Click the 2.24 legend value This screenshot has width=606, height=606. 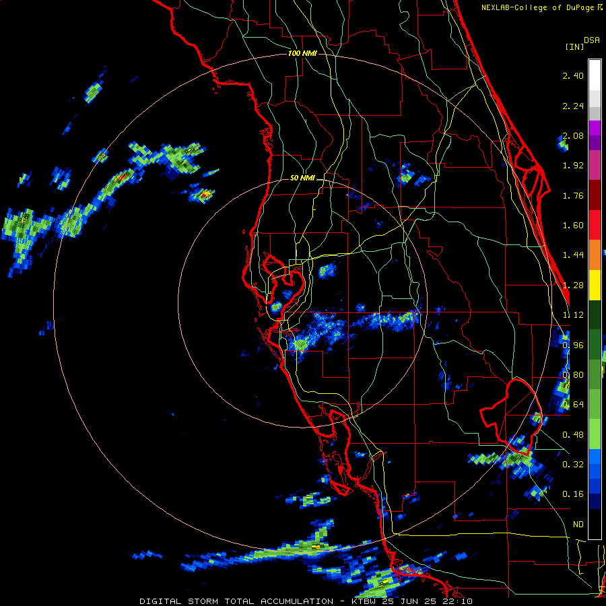573,106
